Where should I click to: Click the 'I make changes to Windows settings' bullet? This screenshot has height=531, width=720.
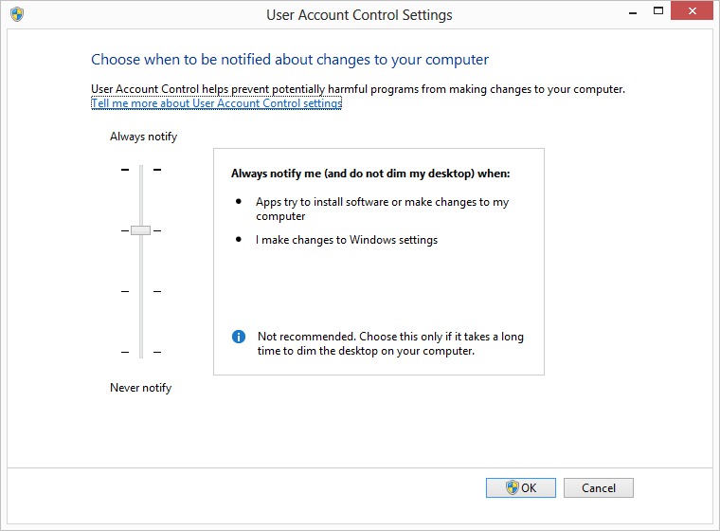pyautogui.click(x=347, y=240)
